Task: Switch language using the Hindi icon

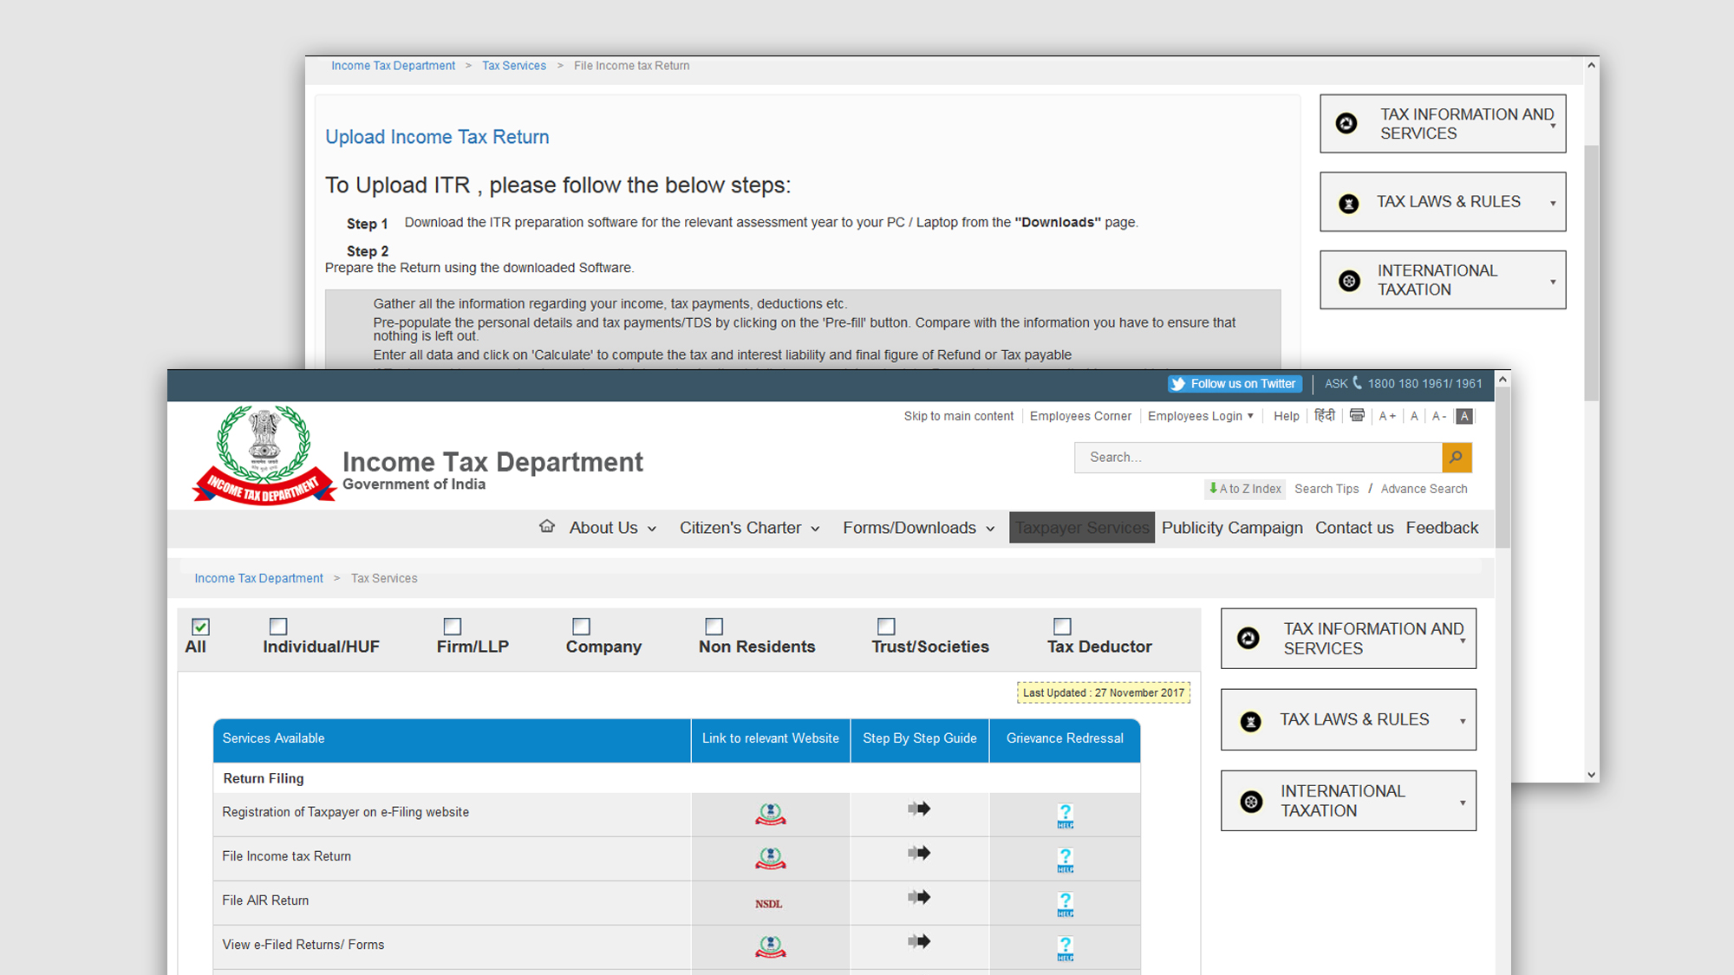Action: (x=1324, y=416)
